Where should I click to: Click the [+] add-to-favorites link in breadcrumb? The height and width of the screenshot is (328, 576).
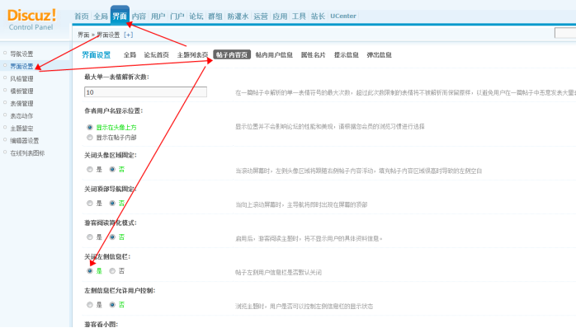pyautogui.click(x=128, y=35)
